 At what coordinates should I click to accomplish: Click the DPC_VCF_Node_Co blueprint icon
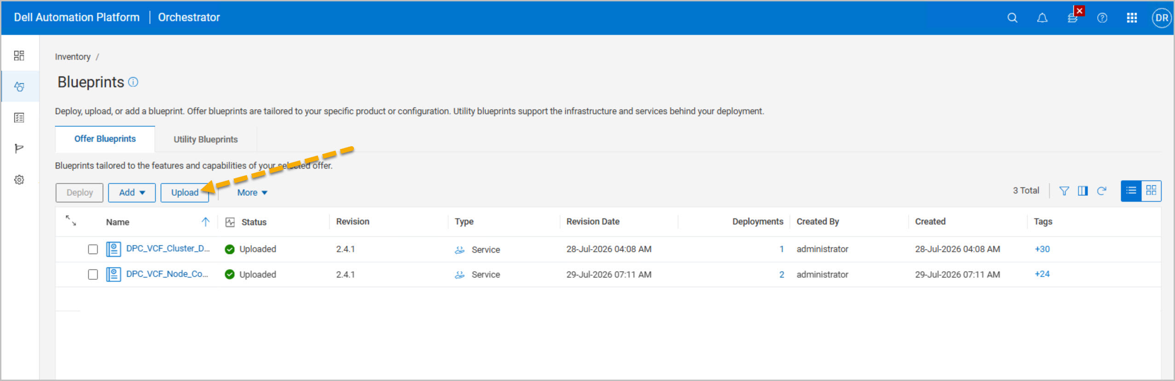pos(114,274)
